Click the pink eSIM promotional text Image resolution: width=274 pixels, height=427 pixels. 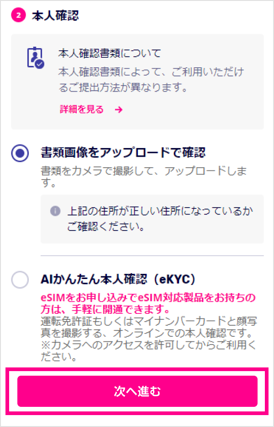tap(148, 303)
